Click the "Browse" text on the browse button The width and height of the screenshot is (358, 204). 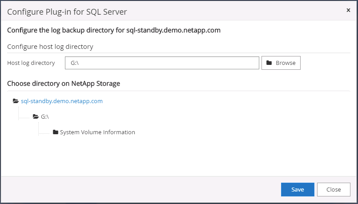[286, 63]
